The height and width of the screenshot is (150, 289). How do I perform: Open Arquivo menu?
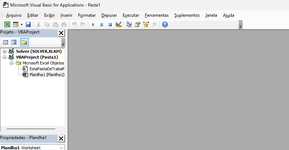pos(14,15)
